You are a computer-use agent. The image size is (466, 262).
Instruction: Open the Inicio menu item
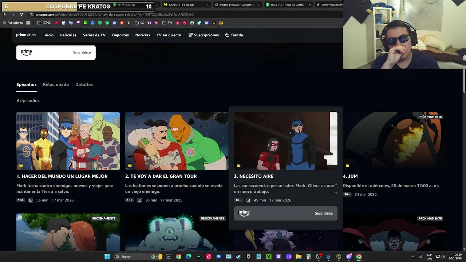coord(48,35)
